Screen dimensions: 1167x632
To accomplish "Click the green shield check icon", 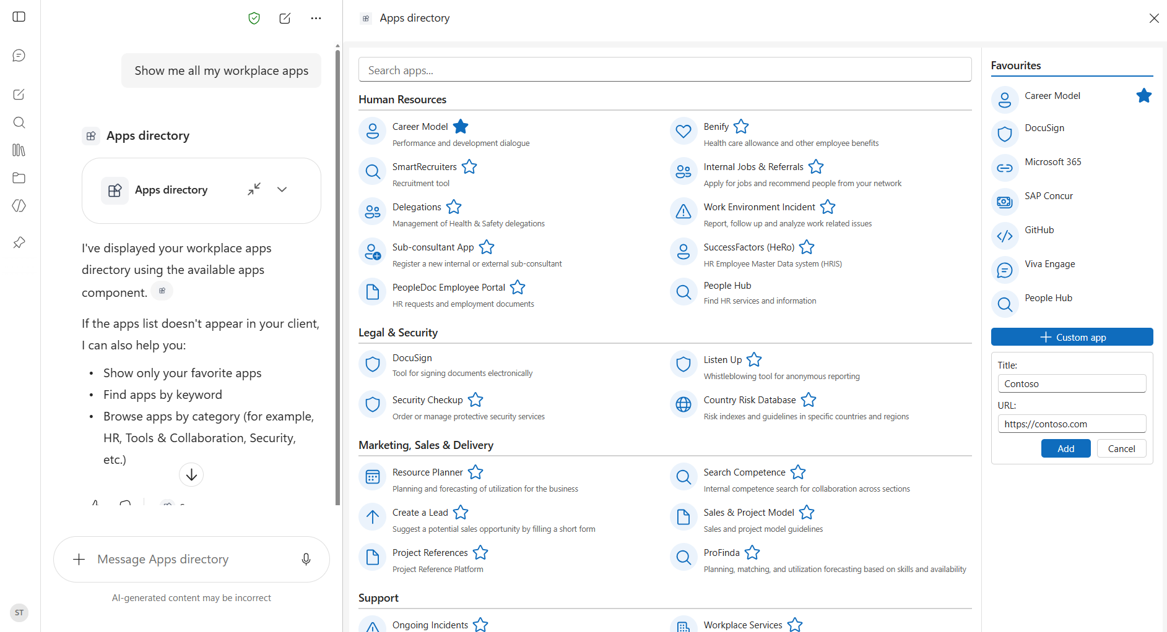I will click(254, 18).
